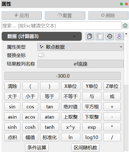Open the 属性类型 散点数据 dropdown
129x152 pixels.
pos(81,47)
